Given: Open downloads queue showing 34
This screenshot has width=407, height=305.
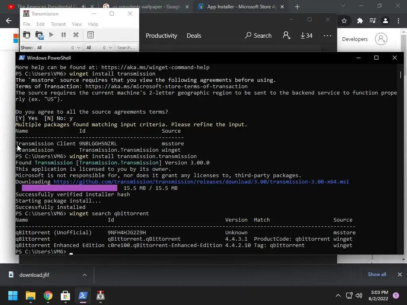Looking at the screenshot, I should (306, 35).
